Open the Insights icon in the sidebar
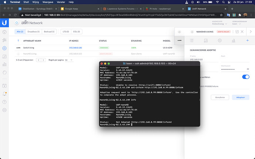Image resolution: width=255 pixels, height=159 pixels. pyautogui.click(x=4, y=72)
